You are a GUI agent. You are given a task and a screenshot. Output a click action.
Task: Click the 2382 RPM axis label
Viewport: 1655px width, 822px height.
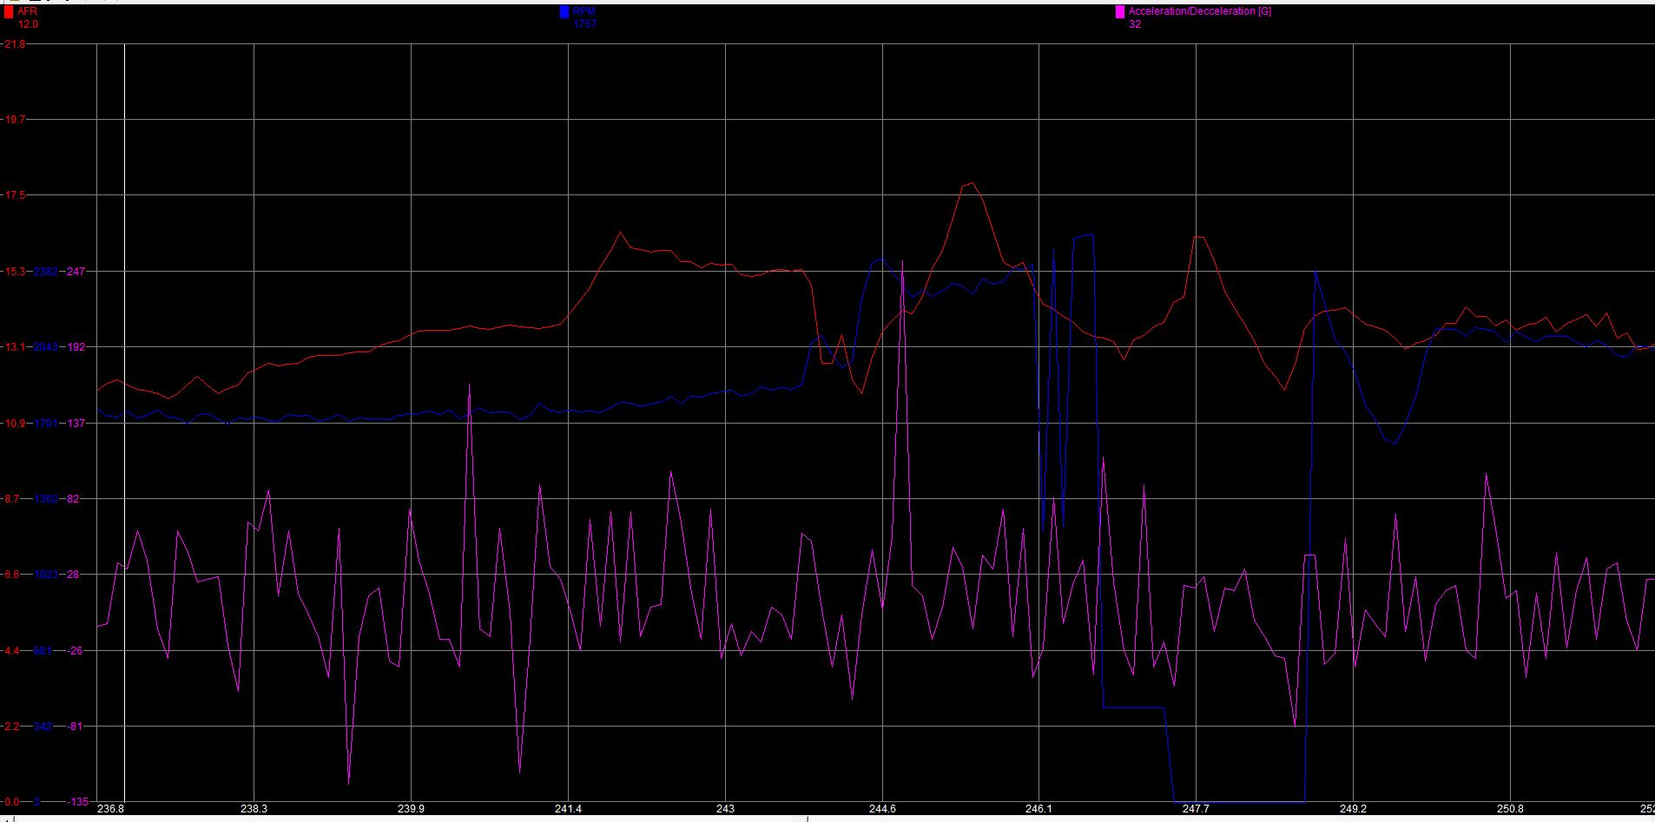[45, 272]
